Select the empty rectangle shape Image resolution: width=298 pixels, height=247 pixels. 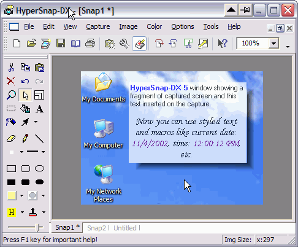coord(11,169)
